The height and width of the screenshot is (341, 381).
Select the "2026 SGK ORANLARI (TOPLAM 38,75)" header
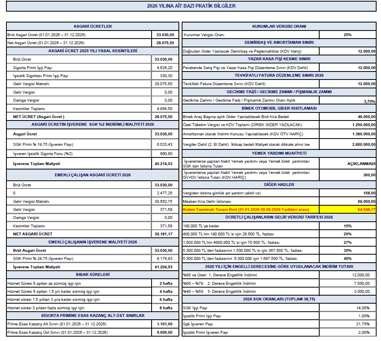279,300
